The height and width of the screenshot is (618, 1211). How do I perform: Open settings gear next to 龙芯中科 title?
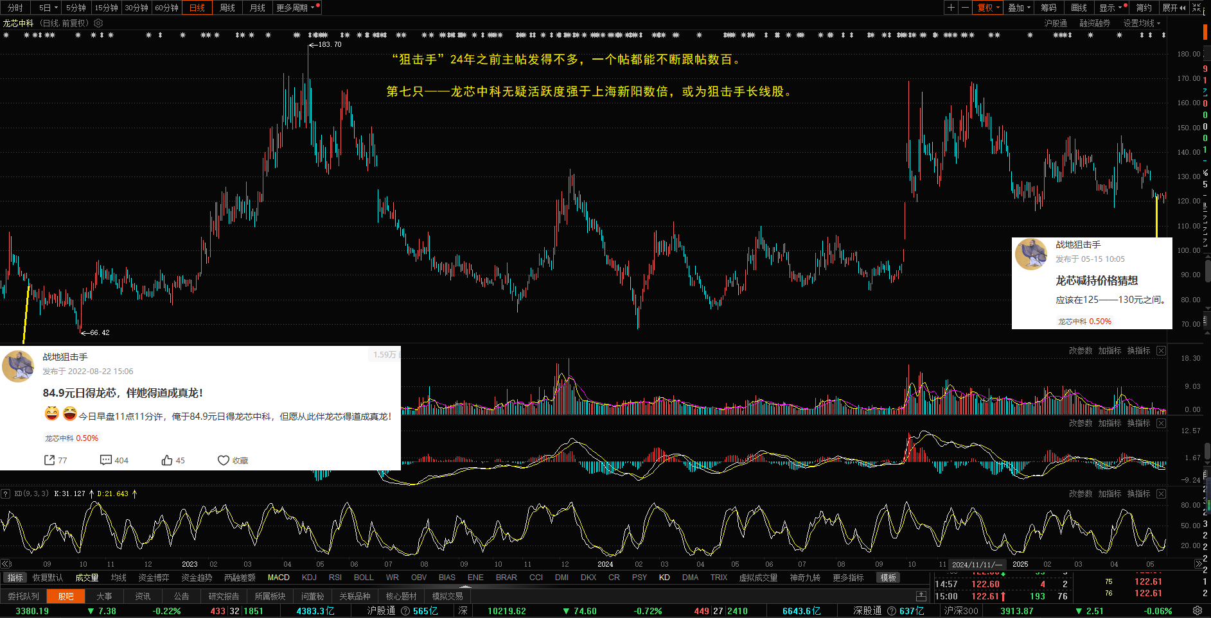(x=98, y=23)
